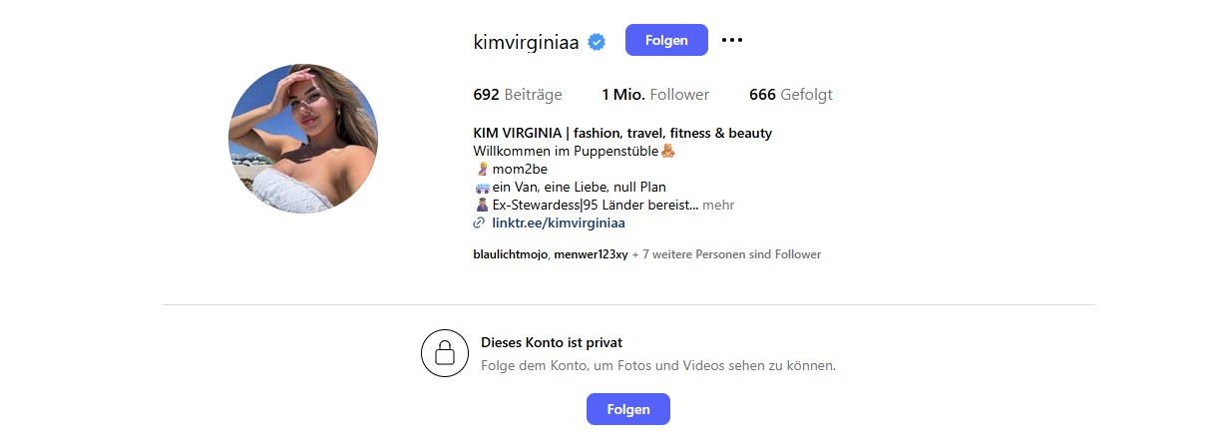Click the private account lock icon

[x=445, y=353]
